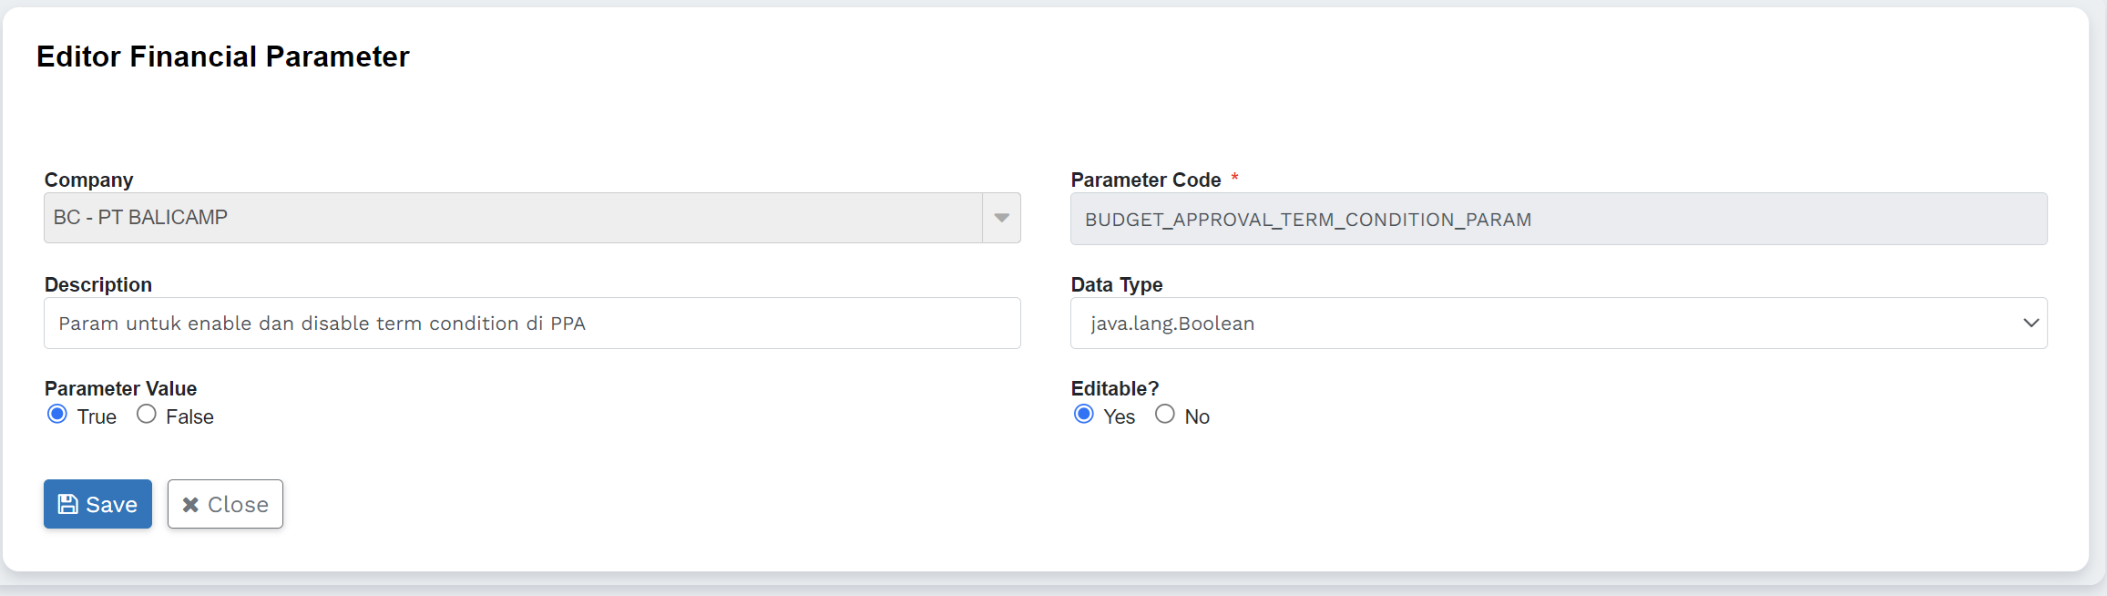Viewport: 2107px width, 596px height.
Task: Click the "False" label text
Action: click(189, 417)
